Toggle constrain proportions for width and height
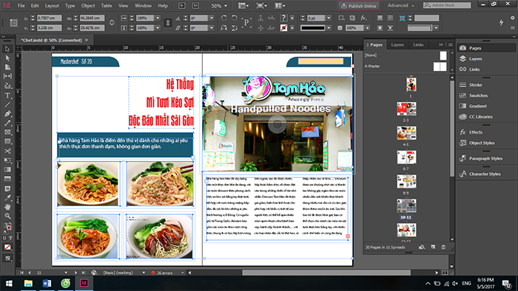518x291 pixels. click(x=112, y=23)
